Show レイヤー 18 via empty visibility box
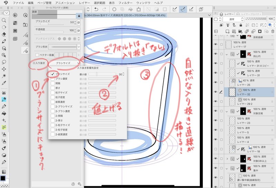This screenshot has height=188, width=276. pyautogui.click(x=215, y=149)
